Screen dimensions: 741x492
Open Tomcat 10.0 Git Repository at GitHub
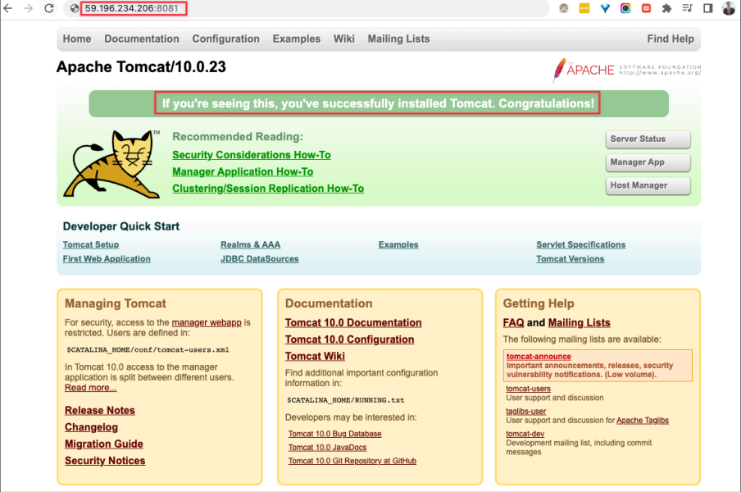pyautogui.click(x=352, y=461)
